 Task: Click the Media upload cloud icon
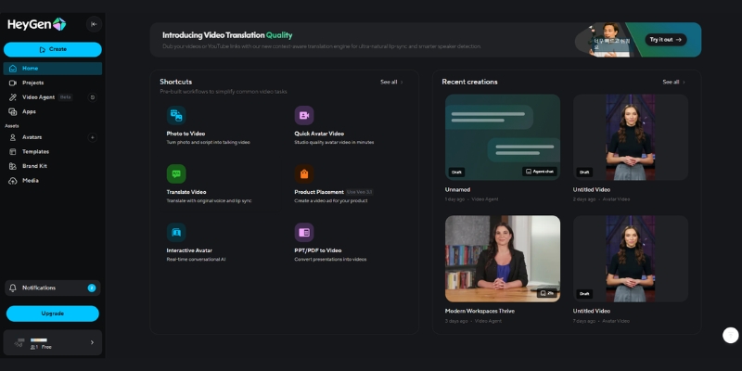[x=13, y=181]
